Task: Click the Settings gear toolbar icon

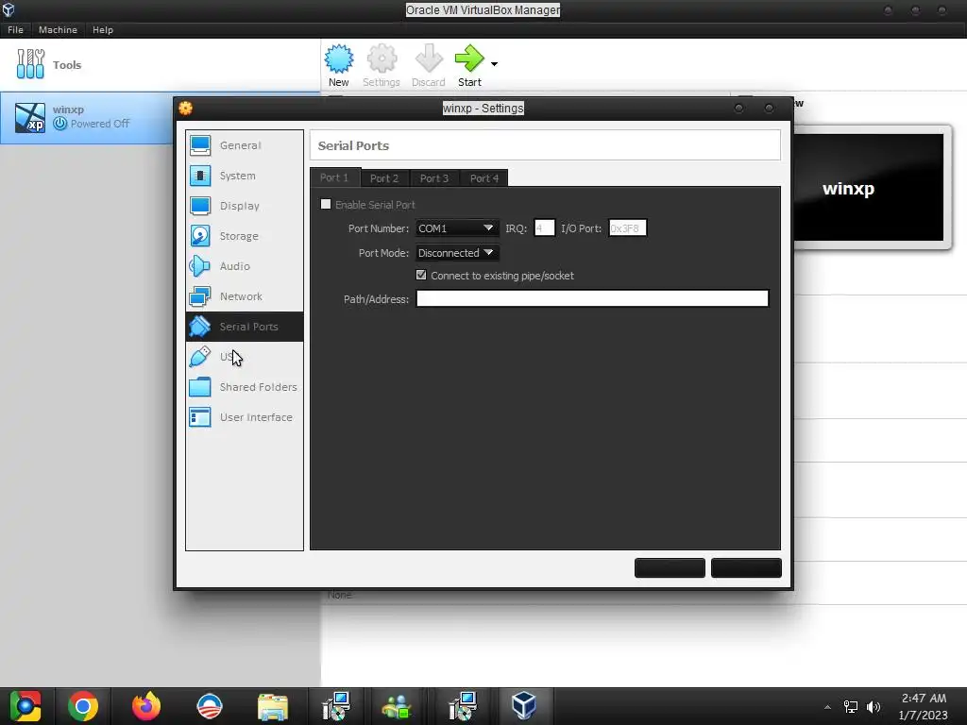Action: (382, 59)
